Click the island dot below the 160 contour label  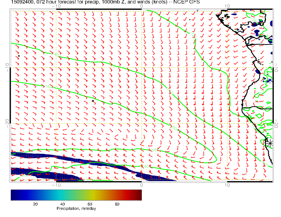coord(93,101)
